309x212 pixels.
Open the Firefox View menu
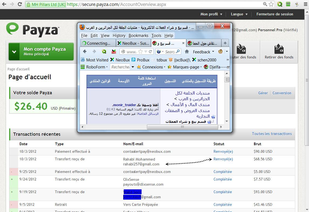(x=105, y=36)
